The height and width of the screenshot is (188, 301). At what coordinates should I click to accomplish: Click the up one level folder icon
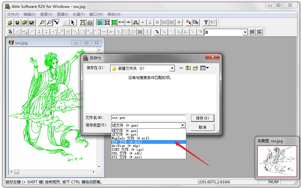click(x=188, y=68)
